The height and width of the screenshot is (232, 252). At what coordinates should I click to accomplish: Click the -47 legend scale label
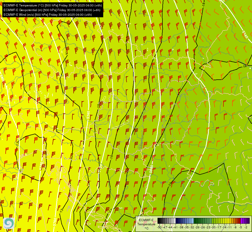click(165, 227)
